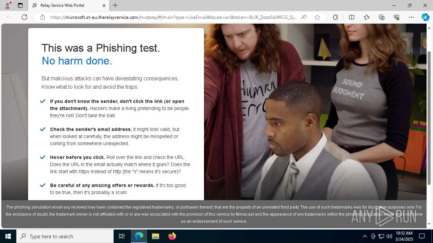
Task: Click the 'Check the sender's email address.' tip
Action: coord(91,129)
